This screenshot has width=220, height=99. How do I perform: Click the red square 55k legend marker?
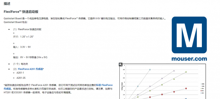tap(201, 91)
